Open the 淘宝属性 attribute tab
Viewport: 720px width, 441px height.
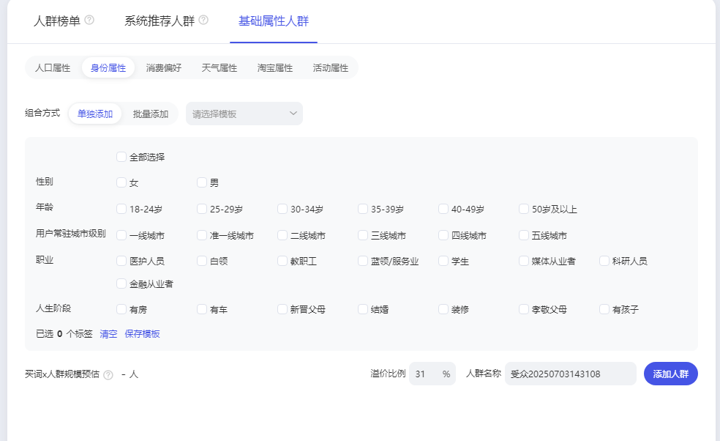[274, 68]
